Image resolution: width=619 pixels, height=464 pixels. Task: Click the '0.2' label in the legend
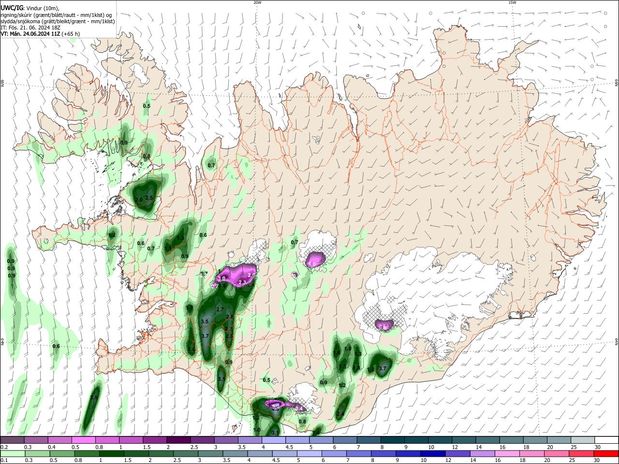click(x=4, y=447)
